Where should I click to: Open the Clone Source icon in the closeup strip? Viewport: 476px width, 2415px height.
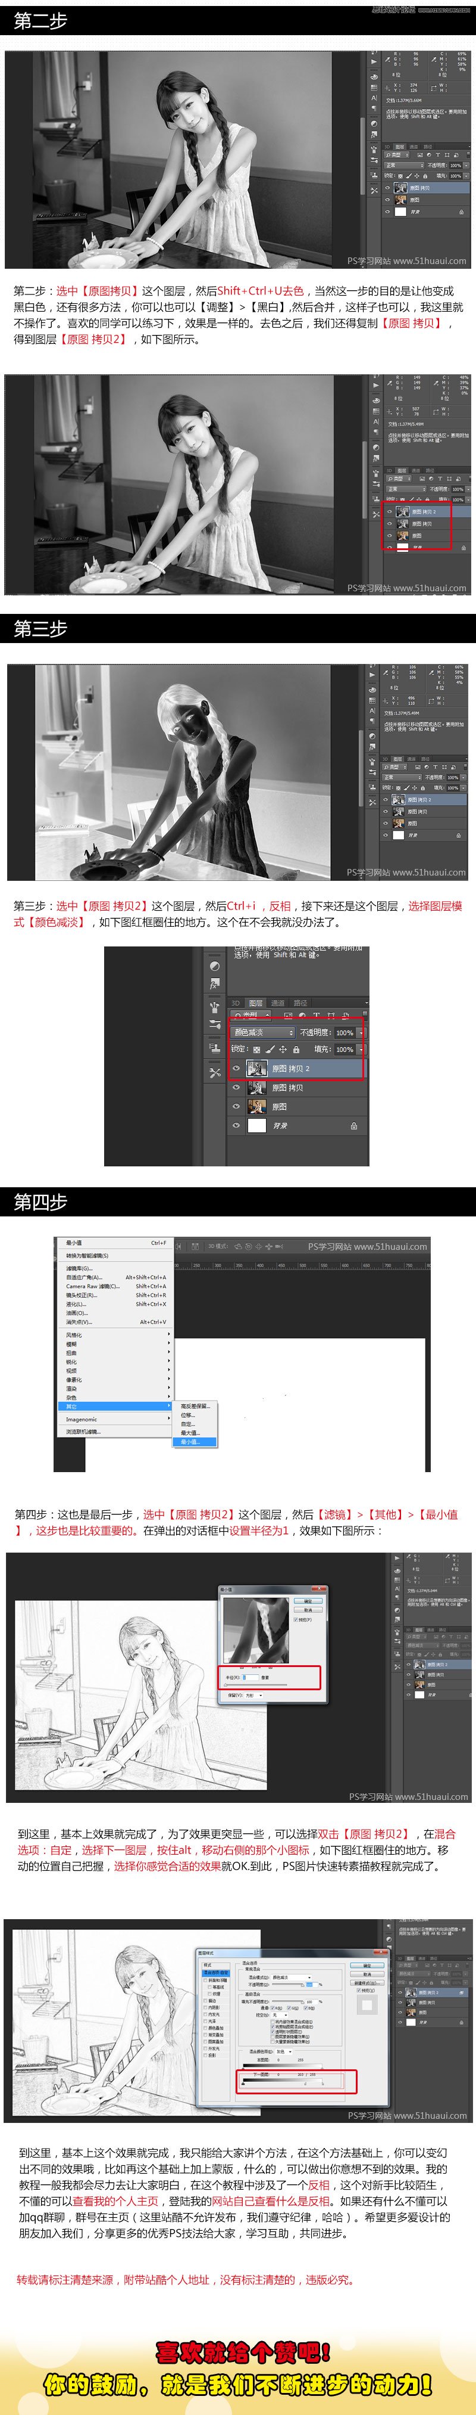coord(215,1047)
